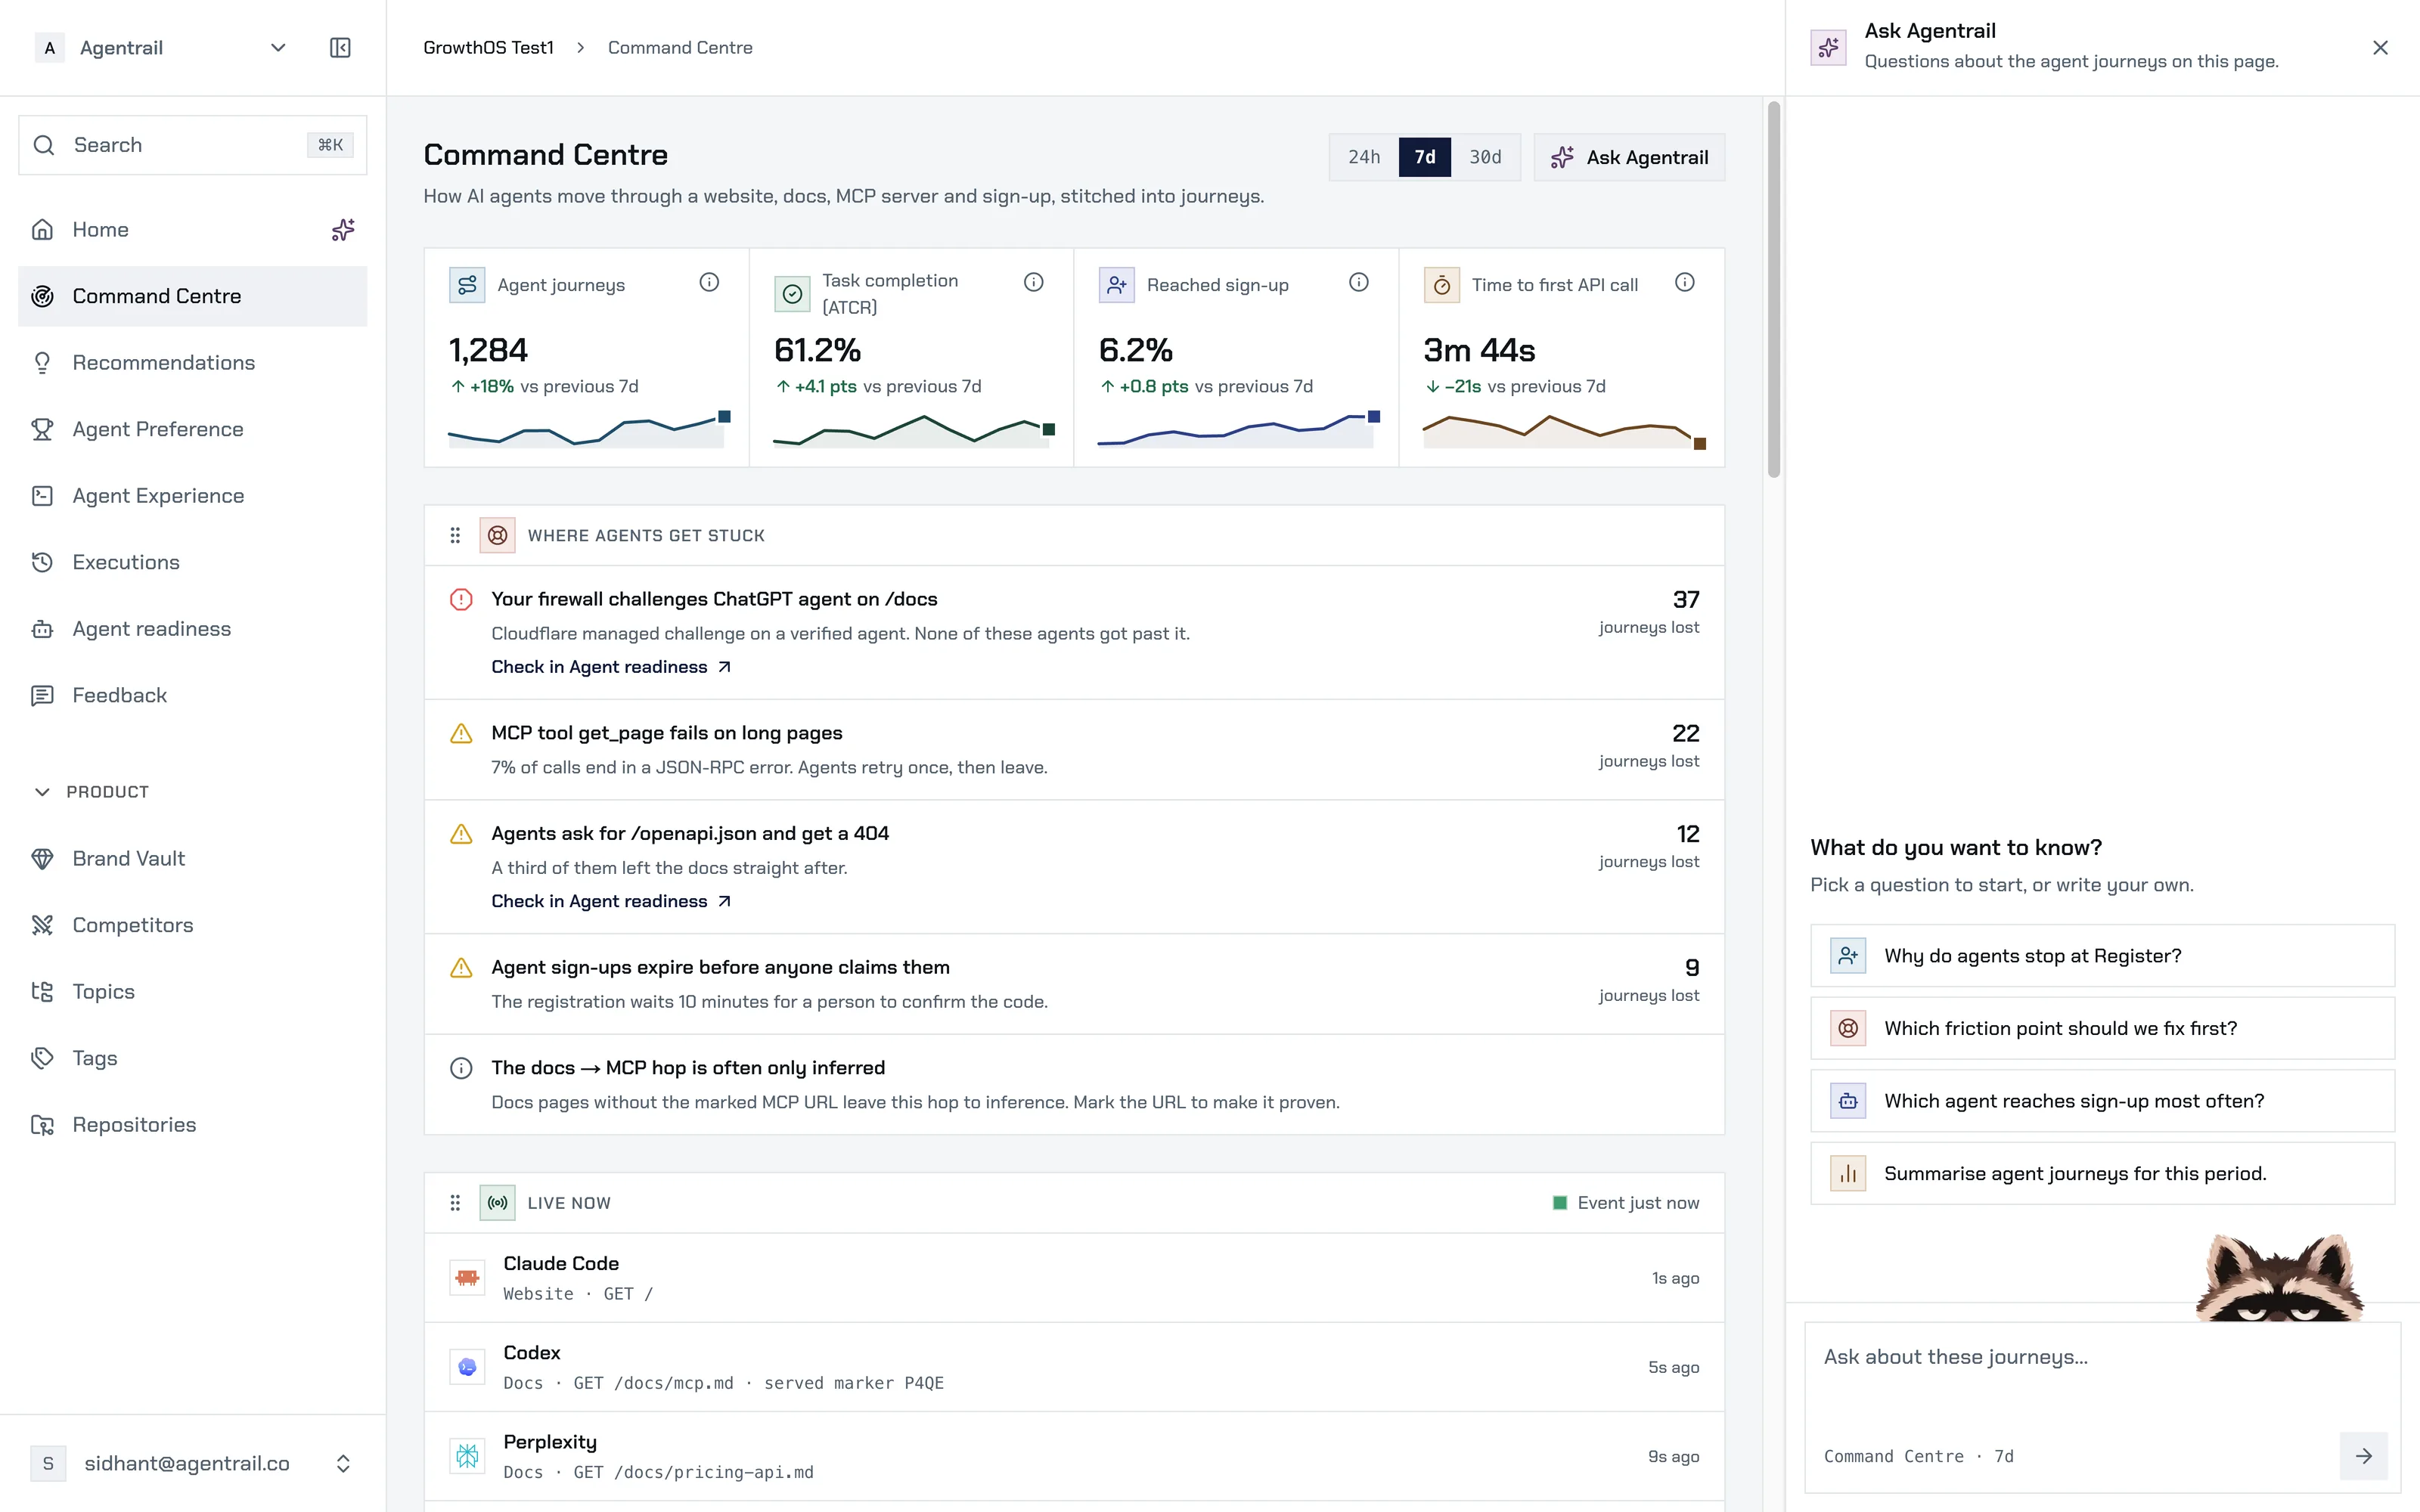Open info icon for Time to first API call
This screenshot has height=1512, width=2420.
(x=1685, y=283)
